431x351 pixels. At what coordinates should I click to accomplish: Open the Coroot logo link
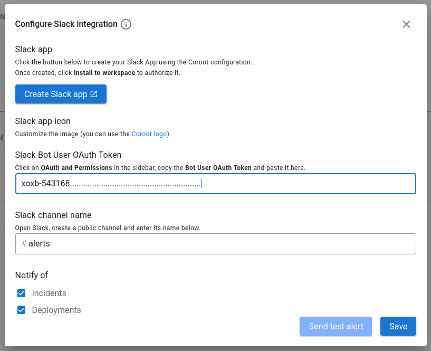click(x=150, y=134)
